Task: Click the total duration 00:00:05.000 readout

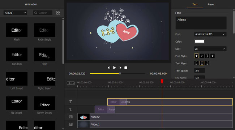Action: coord(158,74)
